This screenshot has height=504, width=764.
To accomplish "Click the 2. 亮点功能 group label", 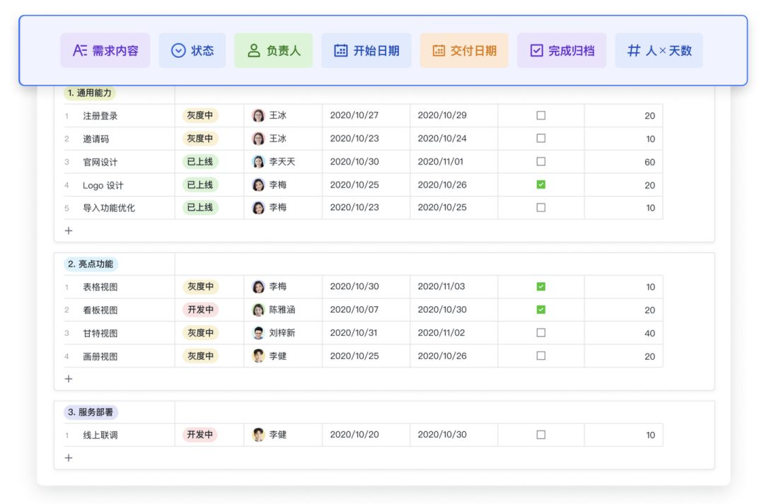I will (x=91, y=264).
